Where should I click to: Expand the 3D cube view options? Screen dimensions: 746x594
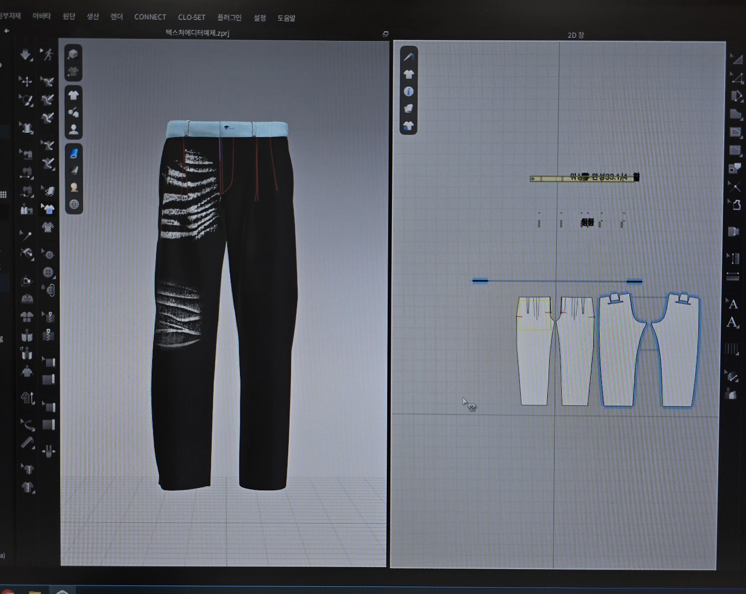coord(73,54)
